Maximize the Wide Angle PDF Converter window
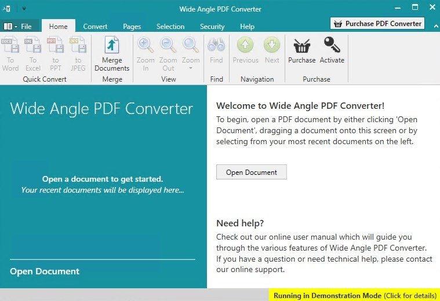The height and width of the screenshot is (301, 440). (x=415, y=8)
